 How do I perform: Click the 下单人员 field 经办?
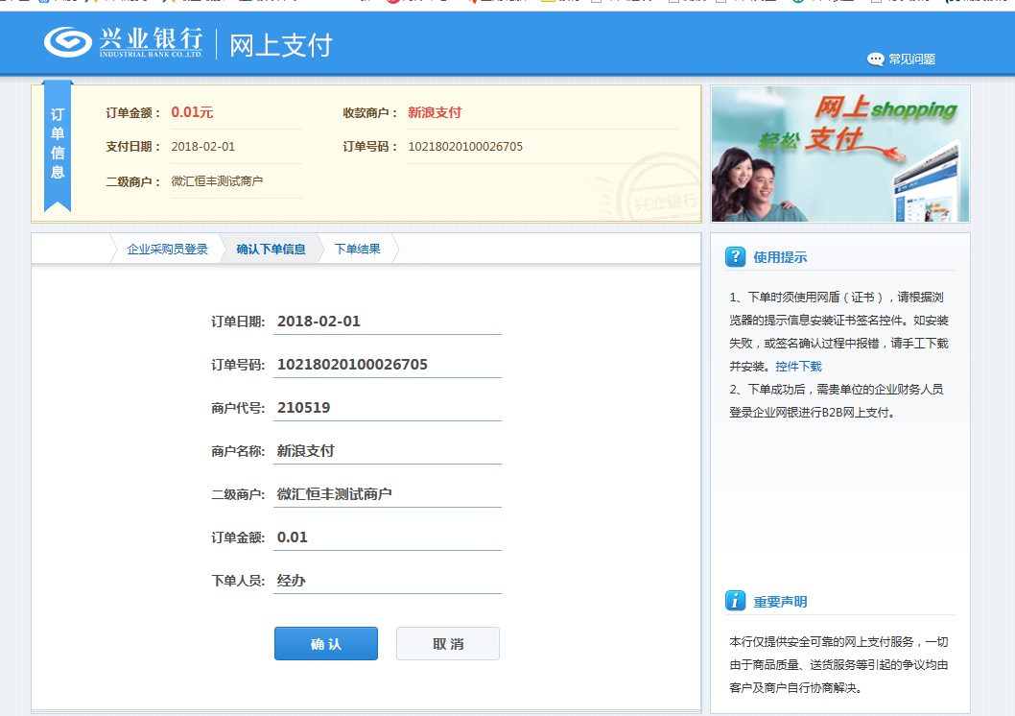(387, 581)
